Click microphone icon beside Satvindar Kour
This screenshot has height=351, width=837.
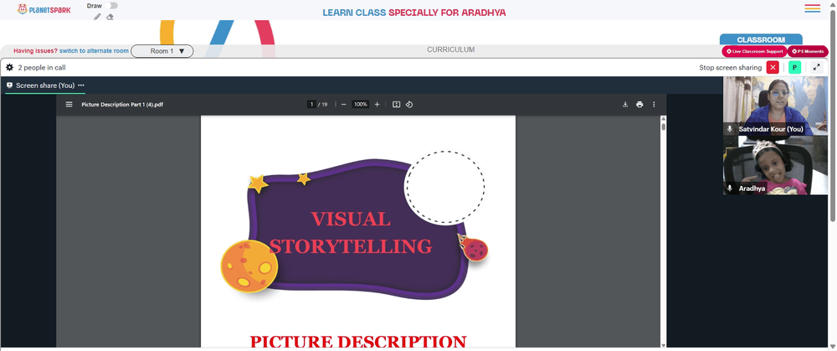[x=730, y=129]
